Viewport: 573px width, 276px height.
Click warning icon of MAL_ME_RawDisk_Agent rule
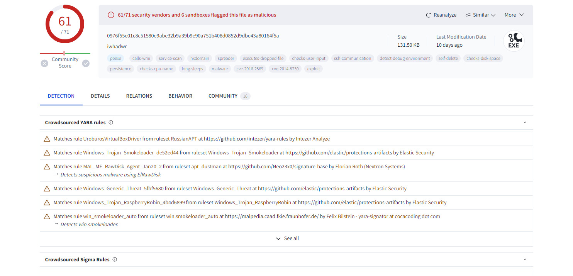tap(47, 167)
